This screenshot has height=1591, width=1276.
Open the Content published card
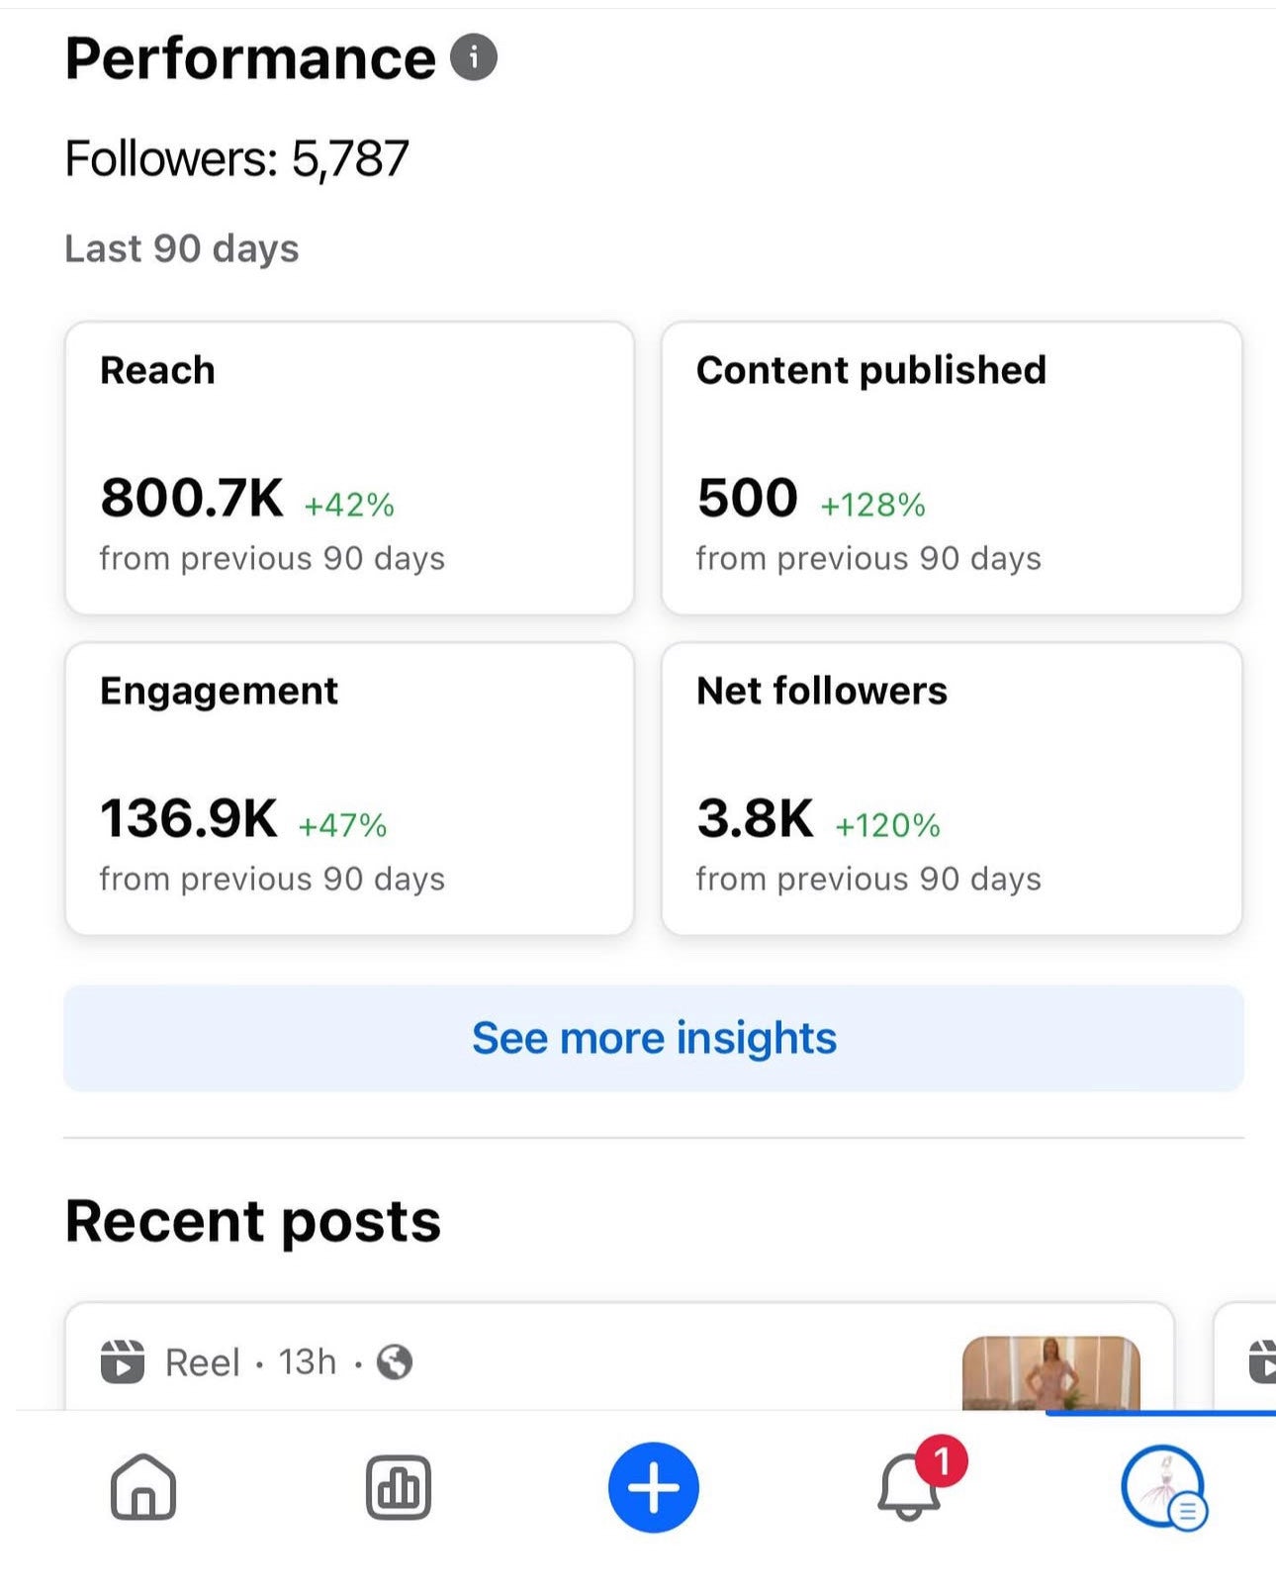(951, 468)
